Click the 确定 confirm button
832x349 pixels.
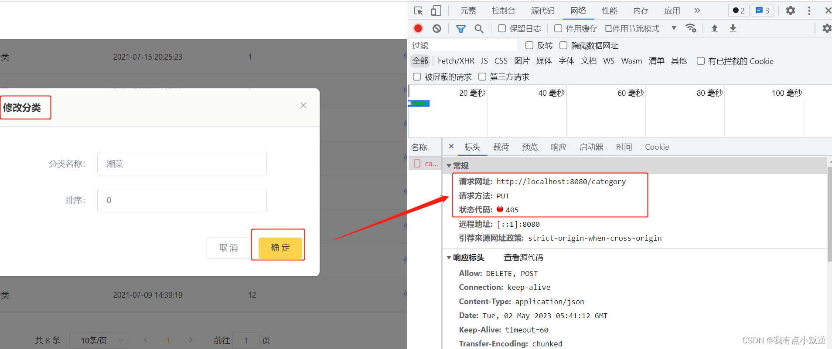tap(280, 248)
